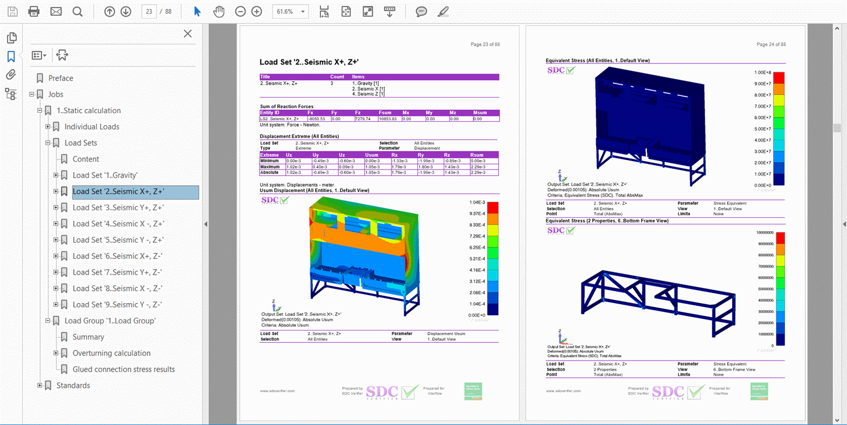The image size is (847, 425).
Task: Click 'Load Set '2..Seismic X+, Z+'' page heading
Action: pos(309,62)
